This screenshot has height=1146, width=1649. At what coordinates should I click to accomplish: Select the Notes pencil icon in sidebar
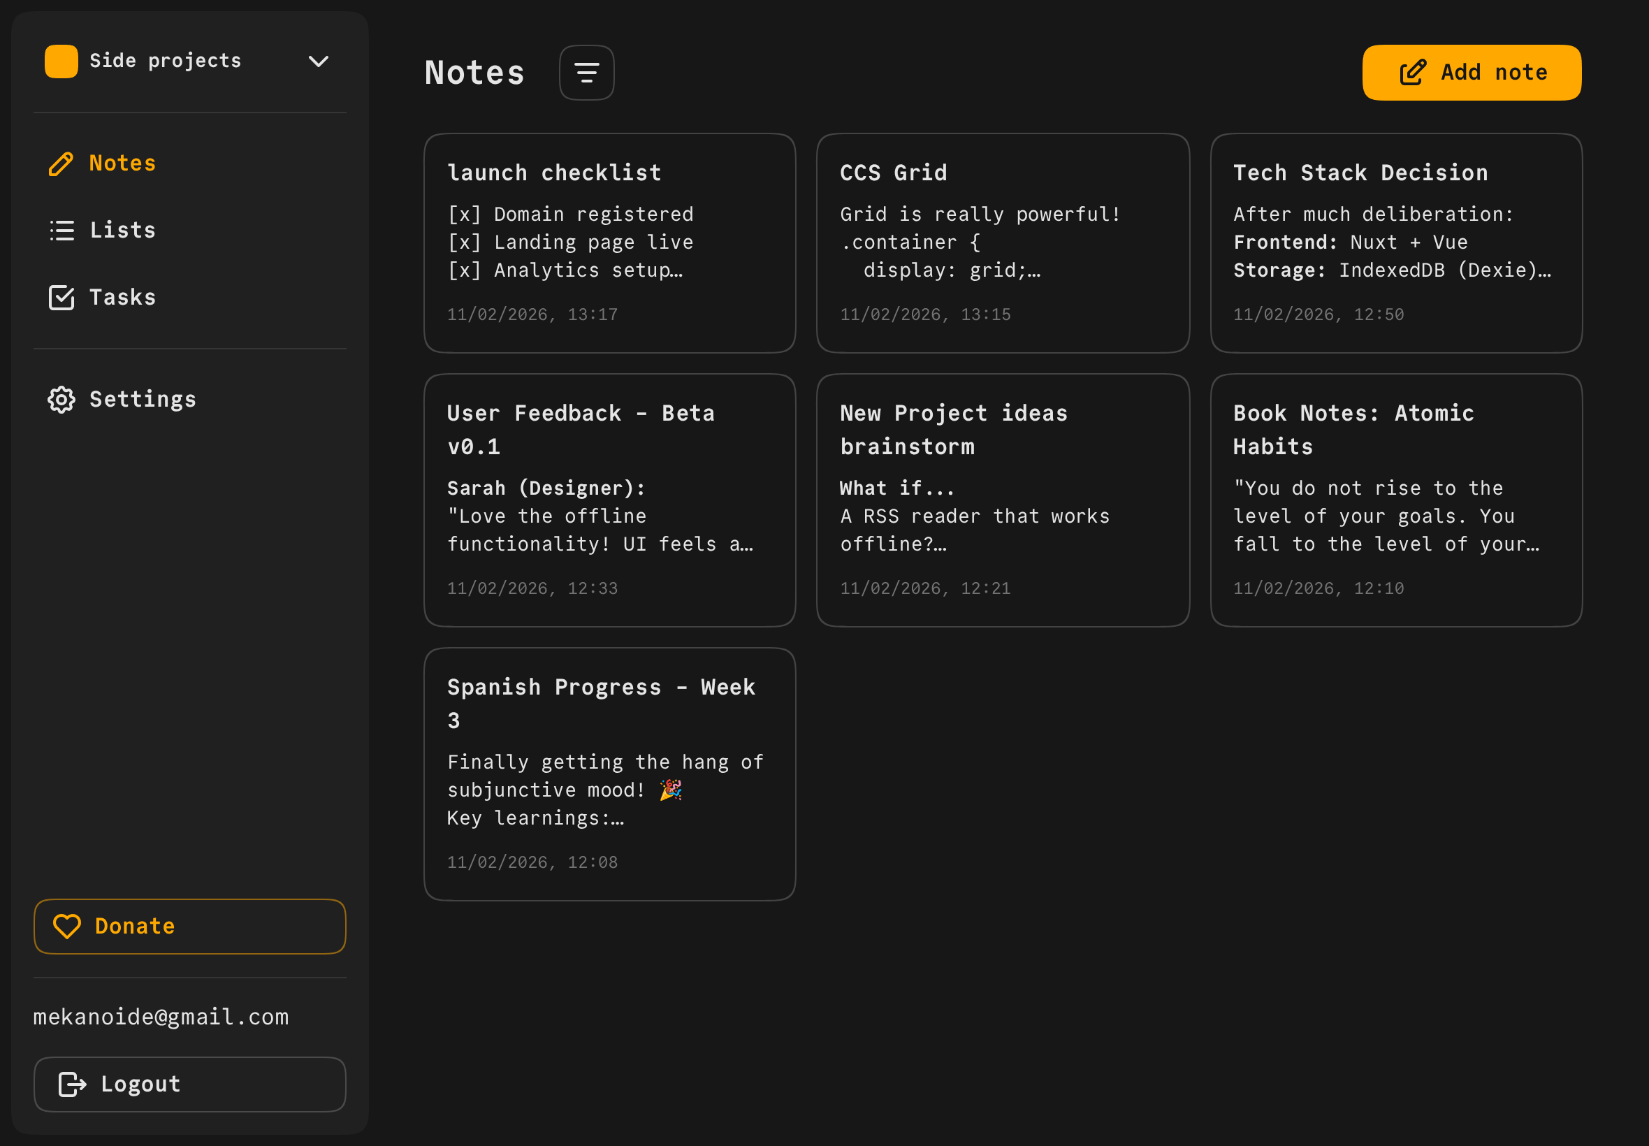[x=61, y=164]
